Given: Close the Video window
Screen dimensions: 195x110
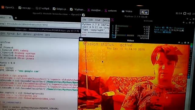Looking at the screenshot, I should click(x=188, y=43).
